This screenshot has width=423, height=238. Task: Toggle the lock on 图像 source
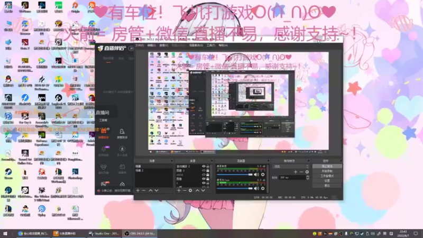[208, 179]
